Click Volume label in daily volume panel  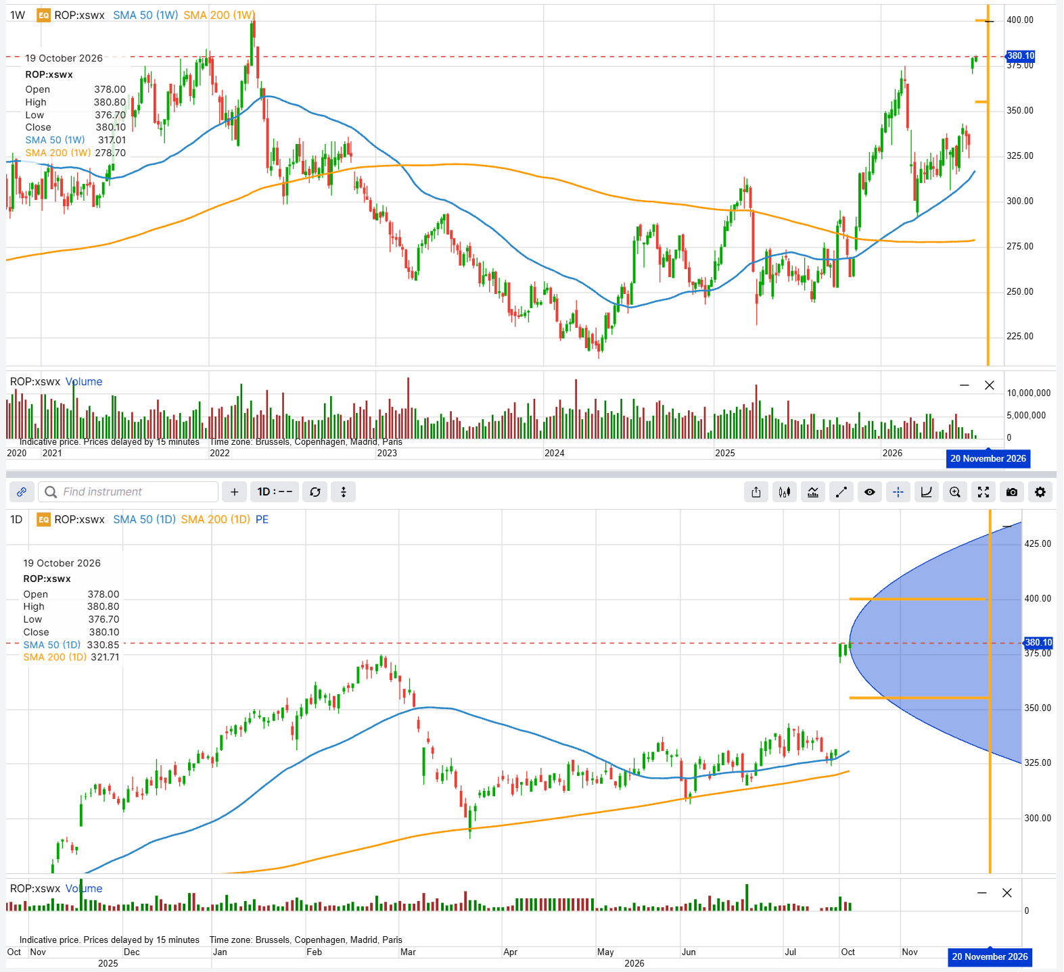coord(84,889)
